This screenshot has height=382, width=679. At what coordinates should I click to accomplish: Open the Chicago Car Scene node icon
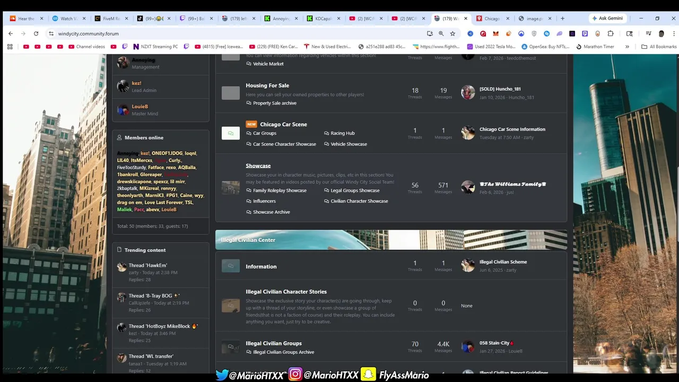[230, 133]
